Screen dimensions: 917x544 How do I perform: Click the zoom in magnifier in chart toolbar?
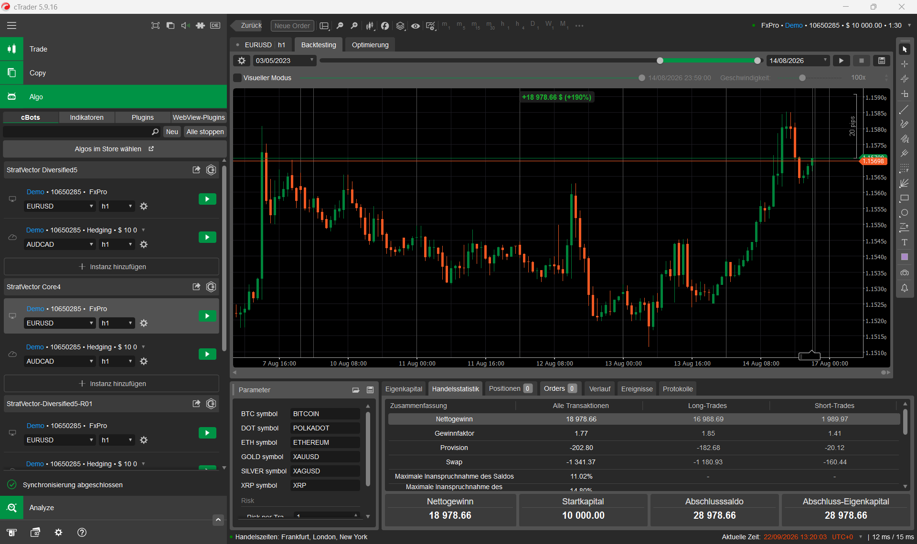[x=354, y=26]
